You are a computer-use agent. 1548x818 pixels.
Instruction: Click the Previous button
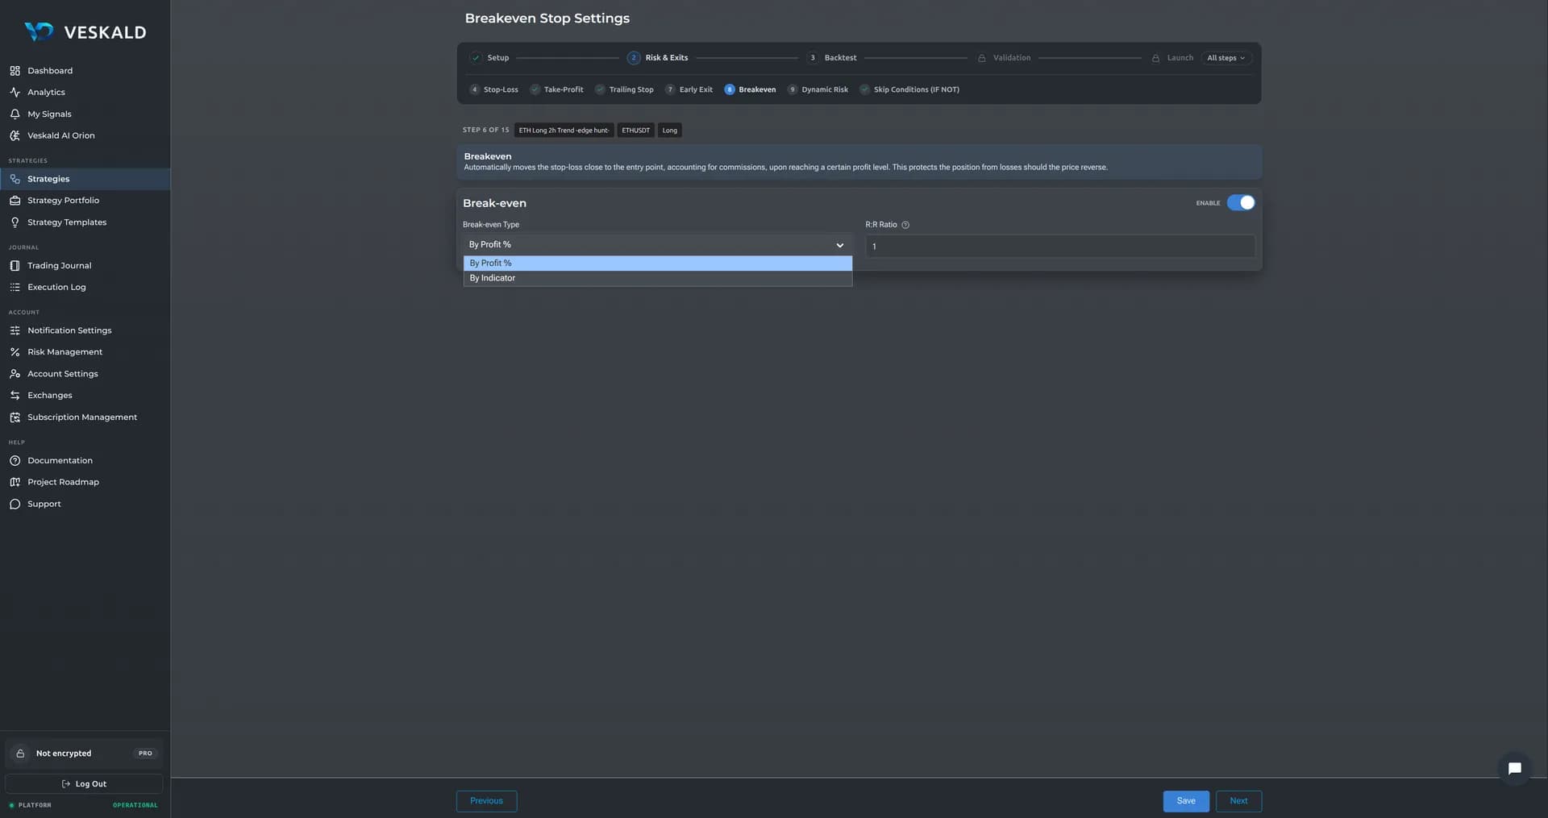[486, 801]
